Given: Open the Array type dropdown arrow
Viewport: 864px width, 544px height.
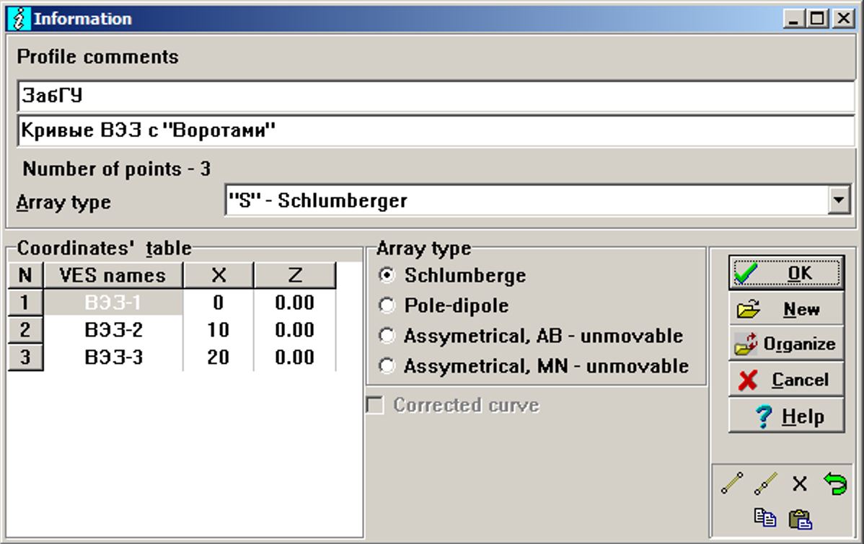Looking at the screenshot, I should (839, 200).
